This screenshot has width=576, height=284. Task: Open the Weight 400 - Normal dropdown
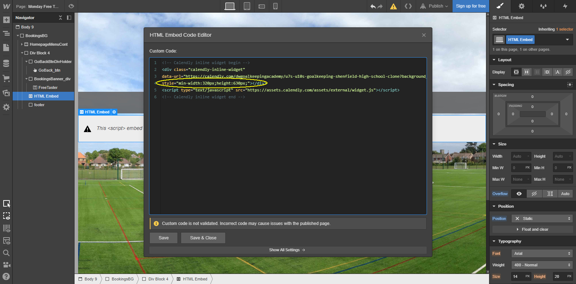click(x=542, y=265)
